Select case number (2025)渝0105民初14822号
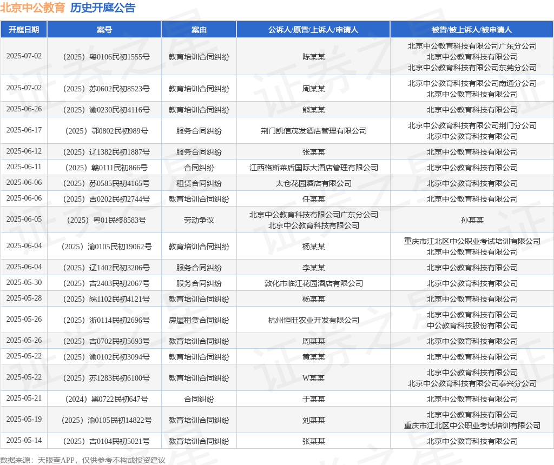554x465 pixels. [x=107, y=421]
